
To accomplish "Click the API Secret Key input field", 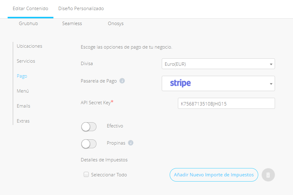I will coord(226,103).
